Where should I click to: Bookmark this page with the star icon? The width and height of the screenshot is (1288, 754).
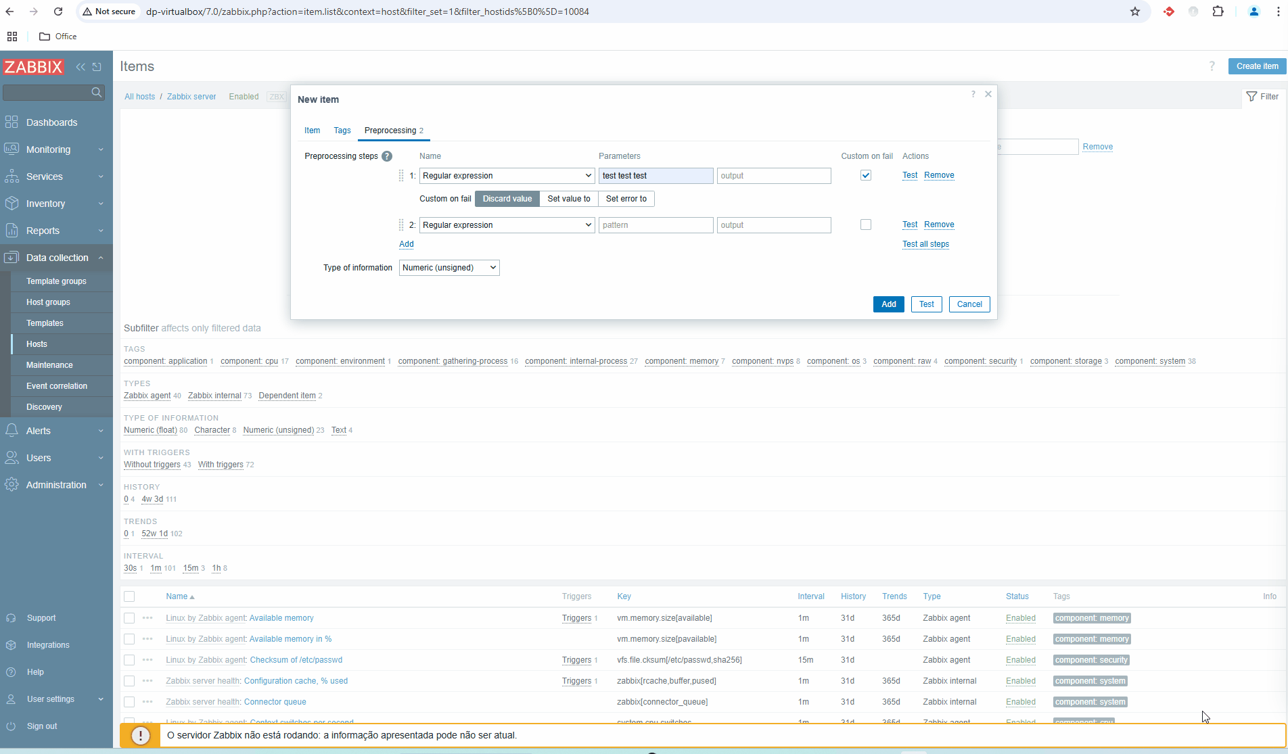1135,11
